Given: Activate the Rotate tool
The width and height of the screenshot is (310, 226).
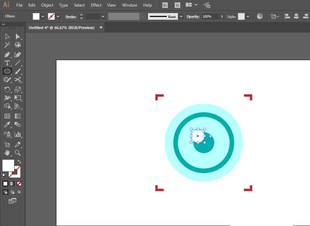Looking at the screenshot, I should (x=7, y=89).
